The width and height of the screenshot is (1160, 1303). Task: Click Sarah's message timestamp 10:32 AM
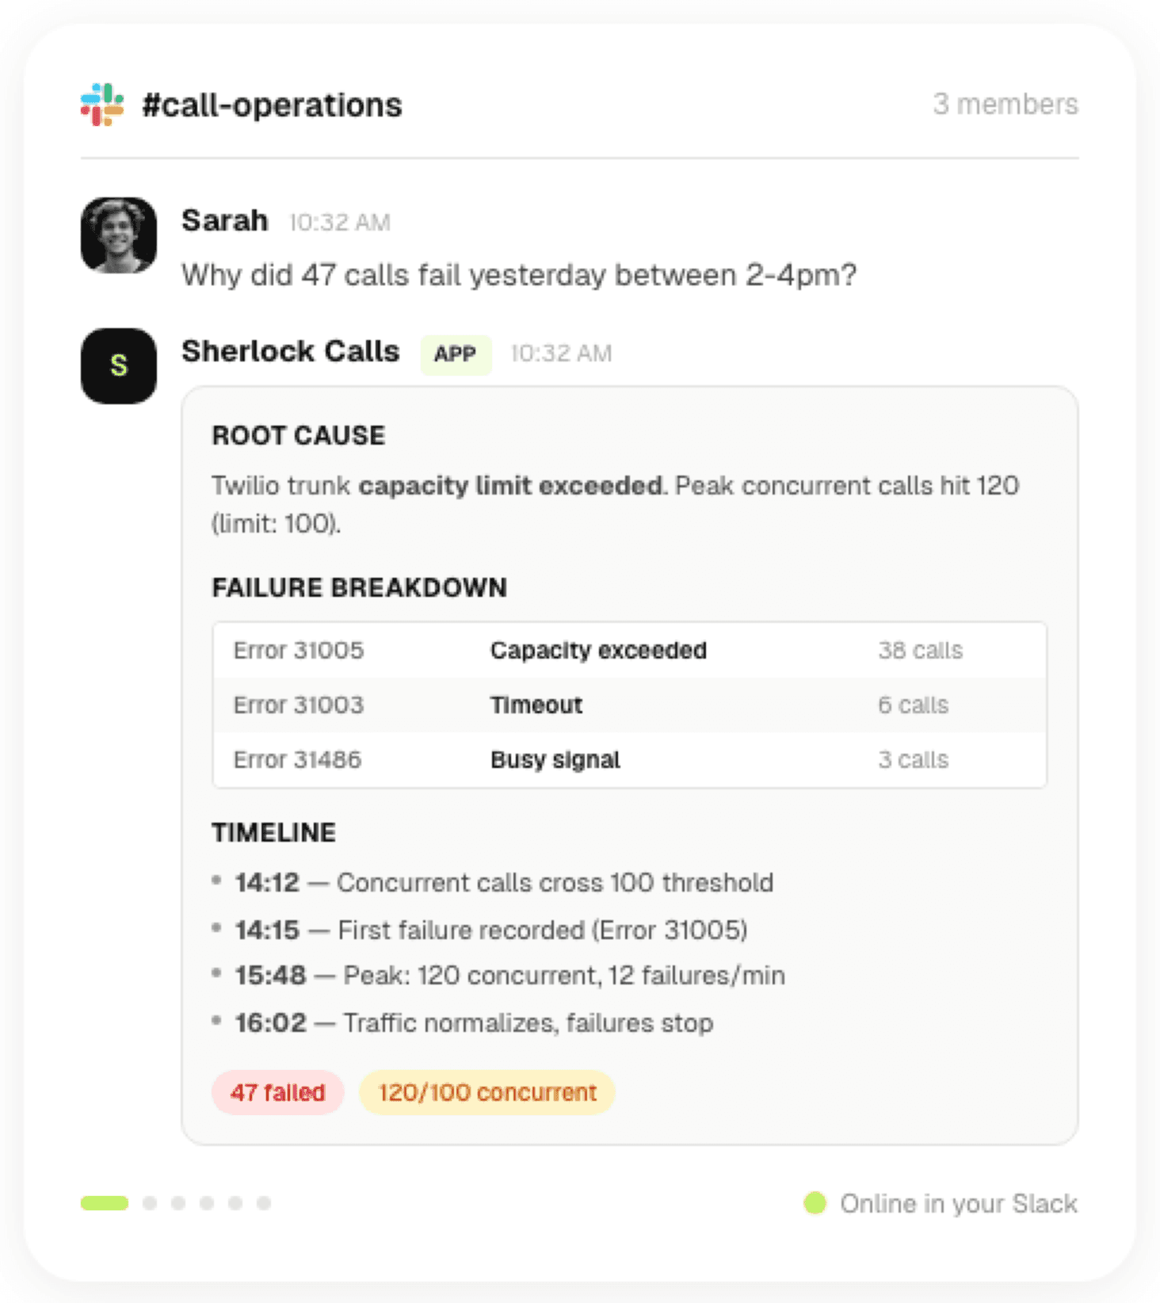(339, 223)
